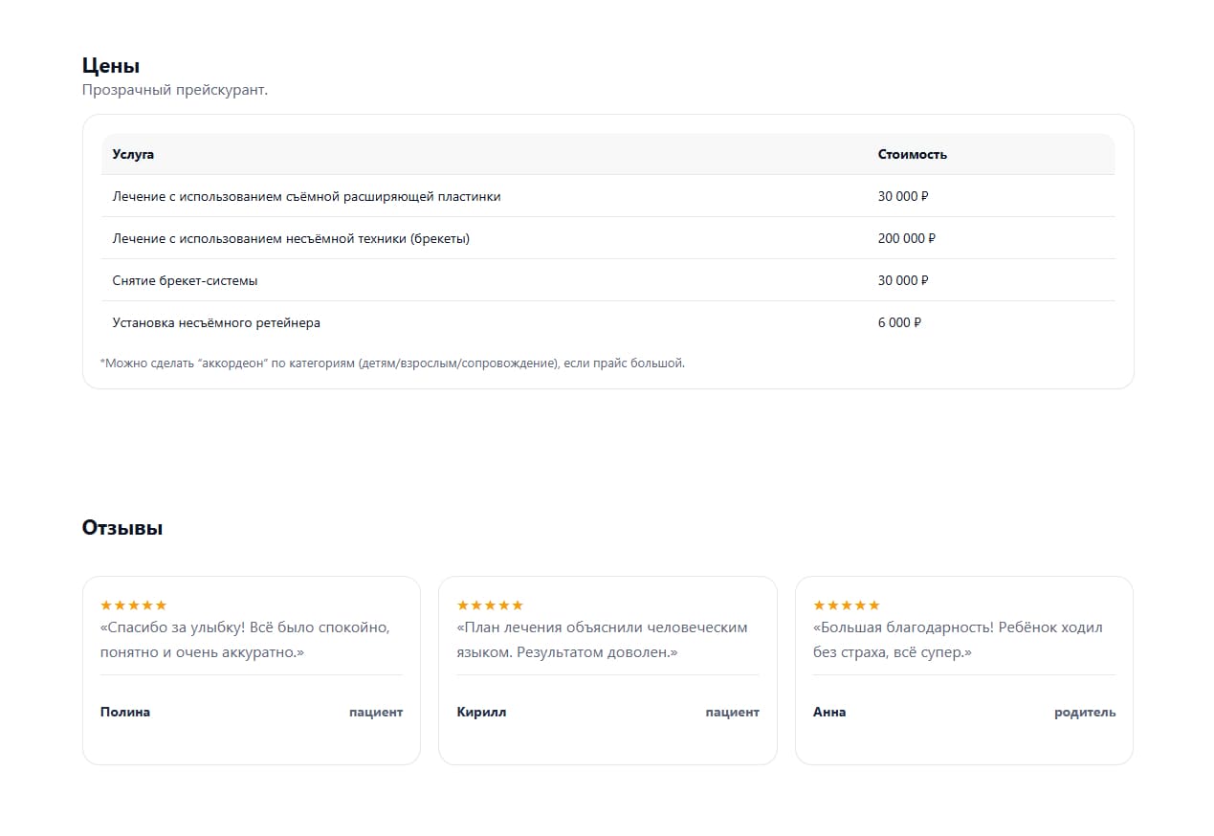This screenshot has width=1214, height=836.
Task: Click the star rating in Polina's review
Action: click(134, 605)
